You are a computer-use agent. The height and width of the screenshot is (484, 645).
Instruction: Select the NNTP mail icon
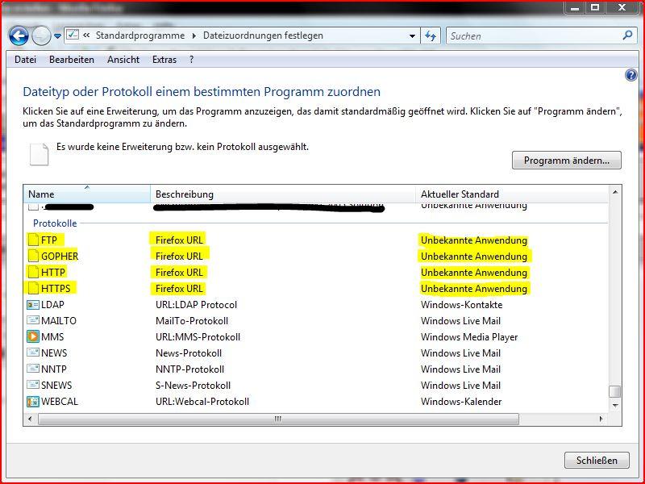coord(33,369)
